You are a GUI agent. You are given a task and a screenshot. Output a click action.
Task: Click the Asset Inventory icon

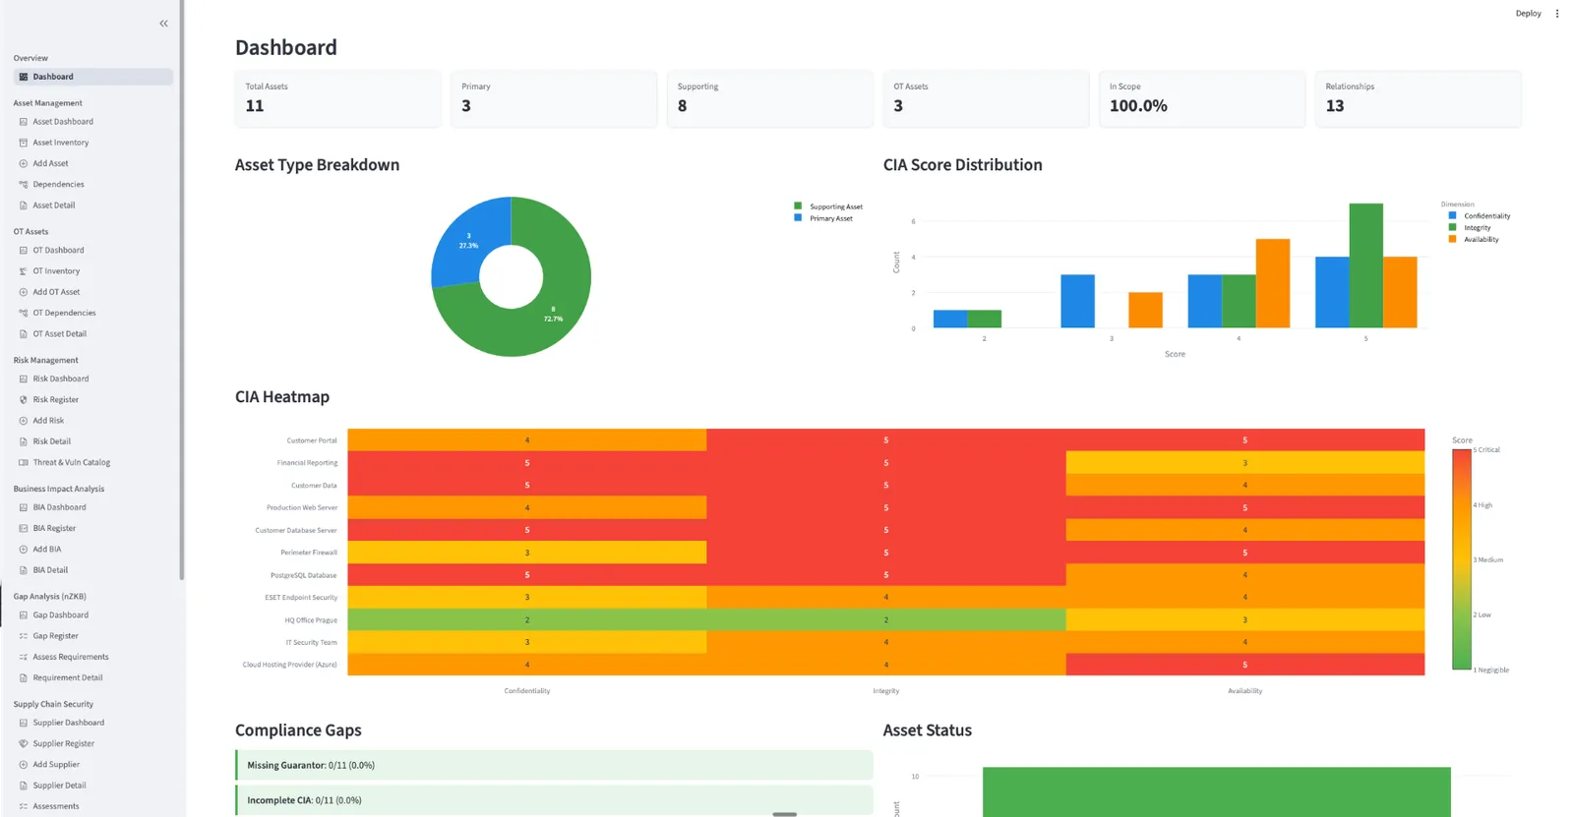24,143
